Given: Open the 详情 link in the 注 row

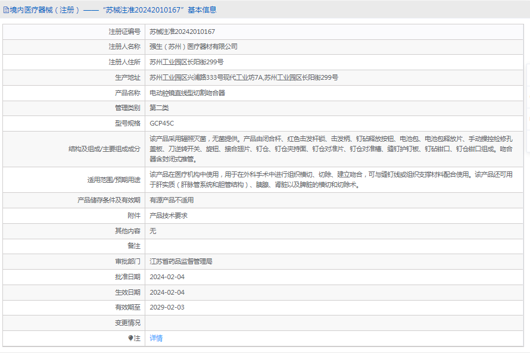Looking at the screenshot, I should [156, 338].
